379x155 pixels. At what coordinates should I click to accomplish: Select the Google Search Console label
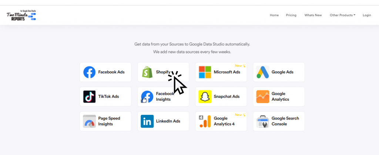point(285,121)
